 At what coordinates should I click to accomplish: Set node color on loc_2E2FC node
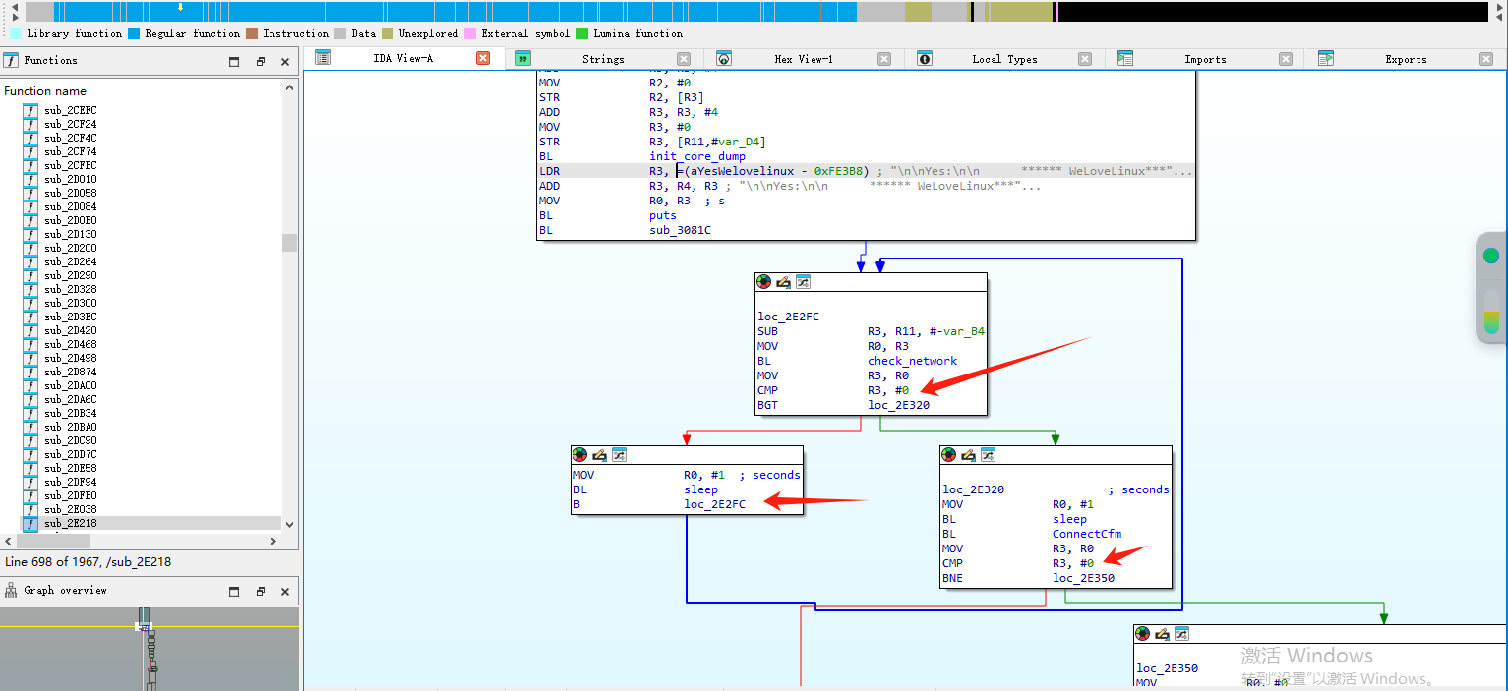[764, 282]
